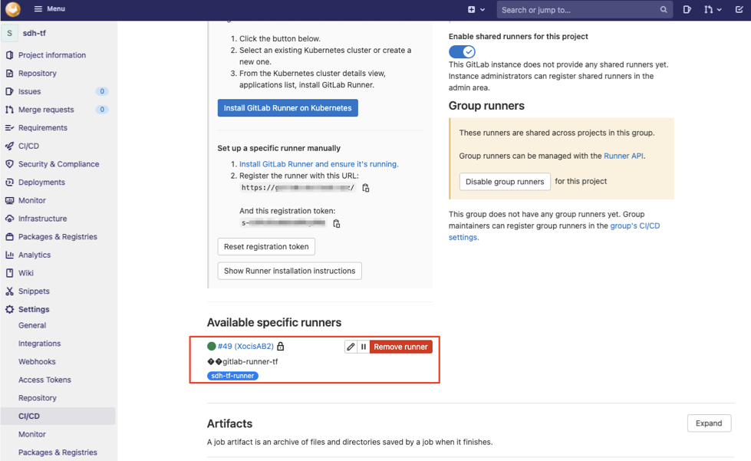Open the Runner API link
This screenshot has height=461, width=751.
[623, 156]
